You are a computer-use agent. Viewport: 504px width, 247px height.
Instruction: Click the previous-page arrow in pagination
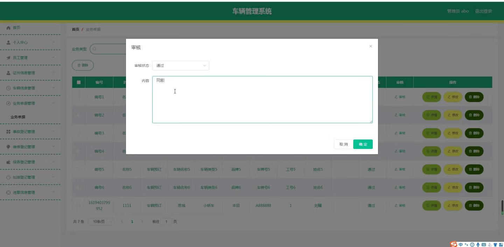click(122, 222)
